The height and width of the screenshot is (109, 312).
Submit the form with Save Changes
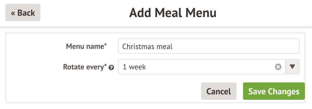[x=274, y=92]
